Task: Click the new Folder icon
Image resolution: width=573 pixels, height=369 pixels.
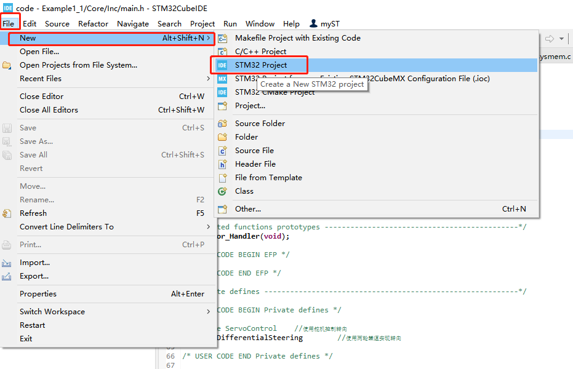Action: [223, 137]
